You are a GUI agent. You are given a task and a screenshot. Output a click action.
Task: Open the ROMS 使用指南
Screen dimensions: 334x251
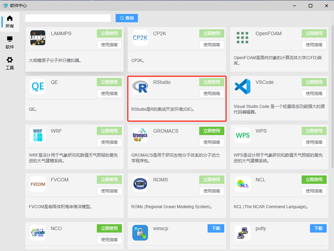click(212, 191)
